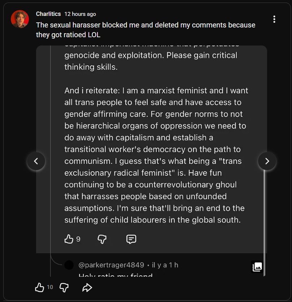The image size is (292, 302).
Task: Click the reply icon under the screenshotted comment
Action: tap(131, 239)
